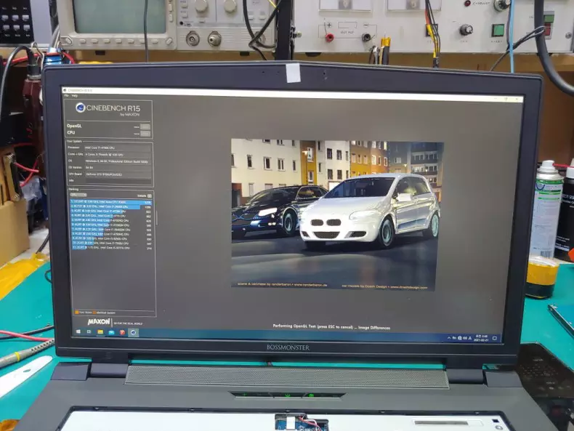Select the OS field value

point(118,161)
